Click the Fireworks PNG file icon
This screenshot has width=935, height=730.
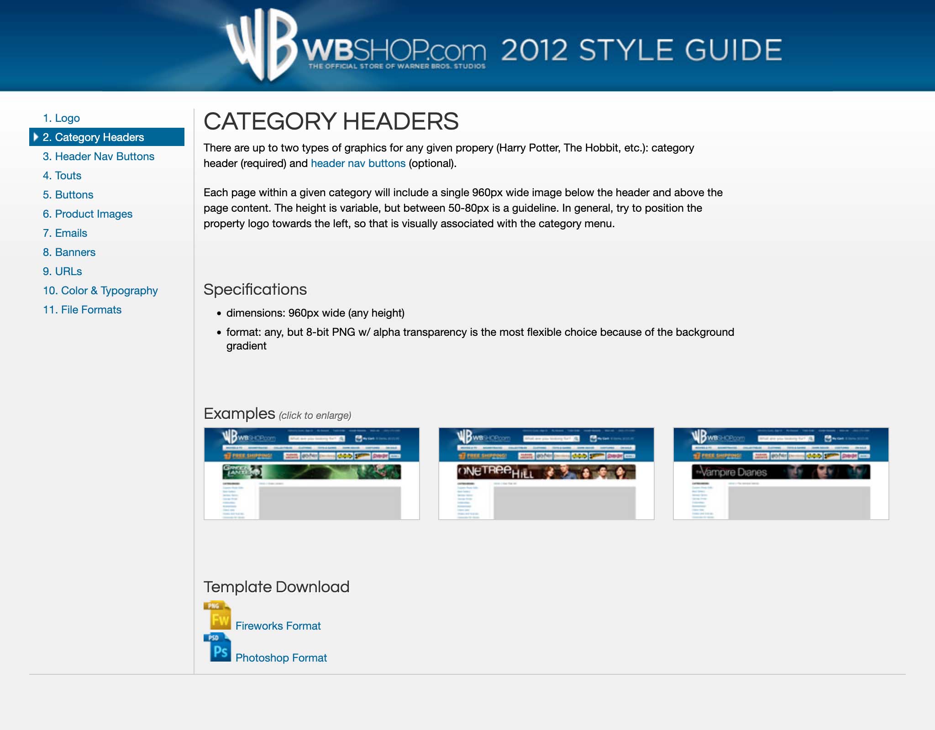217,615
